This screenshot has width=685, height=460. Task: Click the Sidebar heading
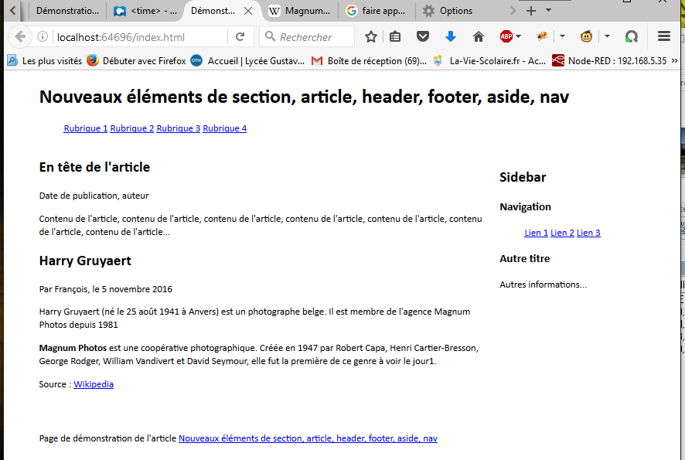click(x=523, y=177)
